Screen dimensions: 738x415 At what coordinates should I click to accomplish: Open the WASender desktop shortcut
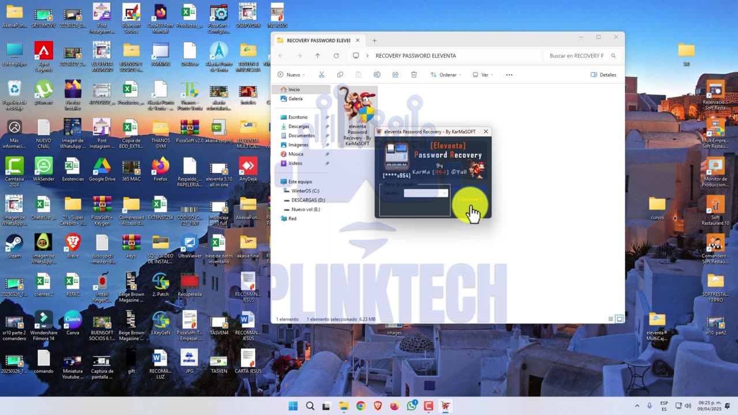point(44,169)
